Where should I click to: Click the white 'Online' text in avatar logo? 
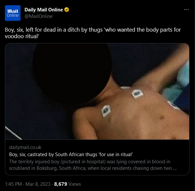[13, 15]
